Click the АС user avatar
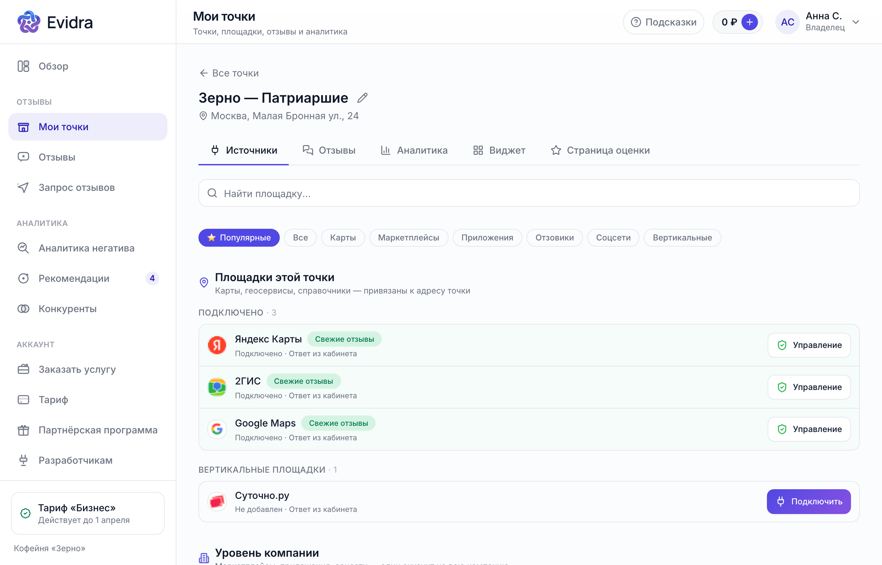882x565 pixels. pos(787,22)
